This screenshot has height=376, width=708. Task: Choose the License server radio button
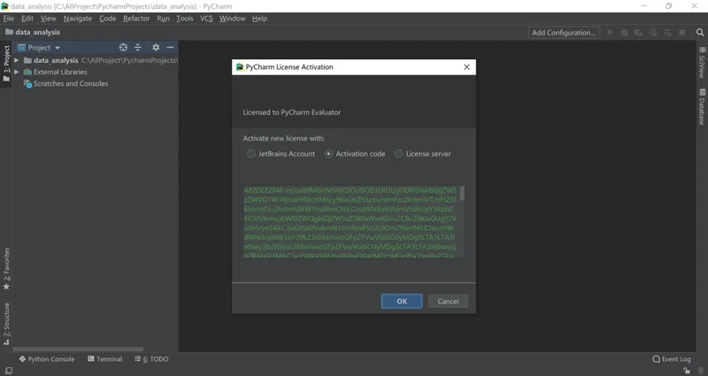pos(399,154)
